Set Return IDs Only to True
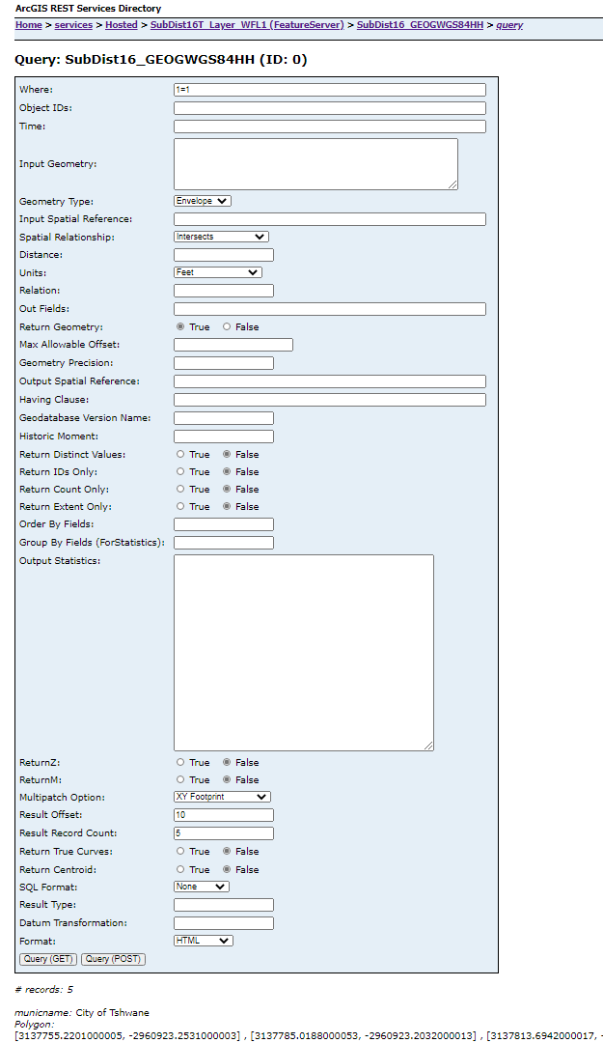The image size is (603, 1043). (180, 471)
